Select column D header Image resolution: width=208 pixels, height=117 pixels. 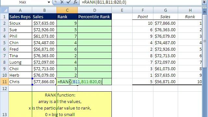(95, 10)
